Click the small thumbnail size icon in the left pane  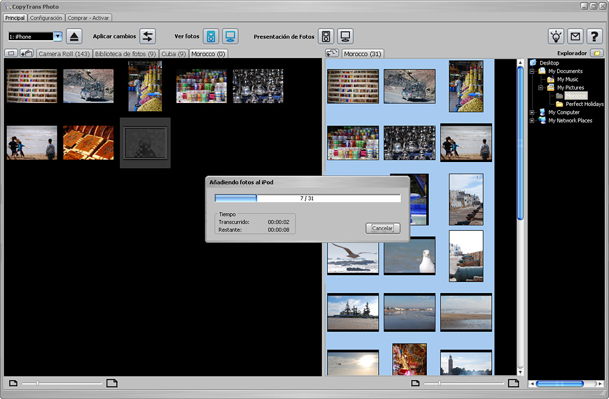pyautogui.click(x=13, y=383)
